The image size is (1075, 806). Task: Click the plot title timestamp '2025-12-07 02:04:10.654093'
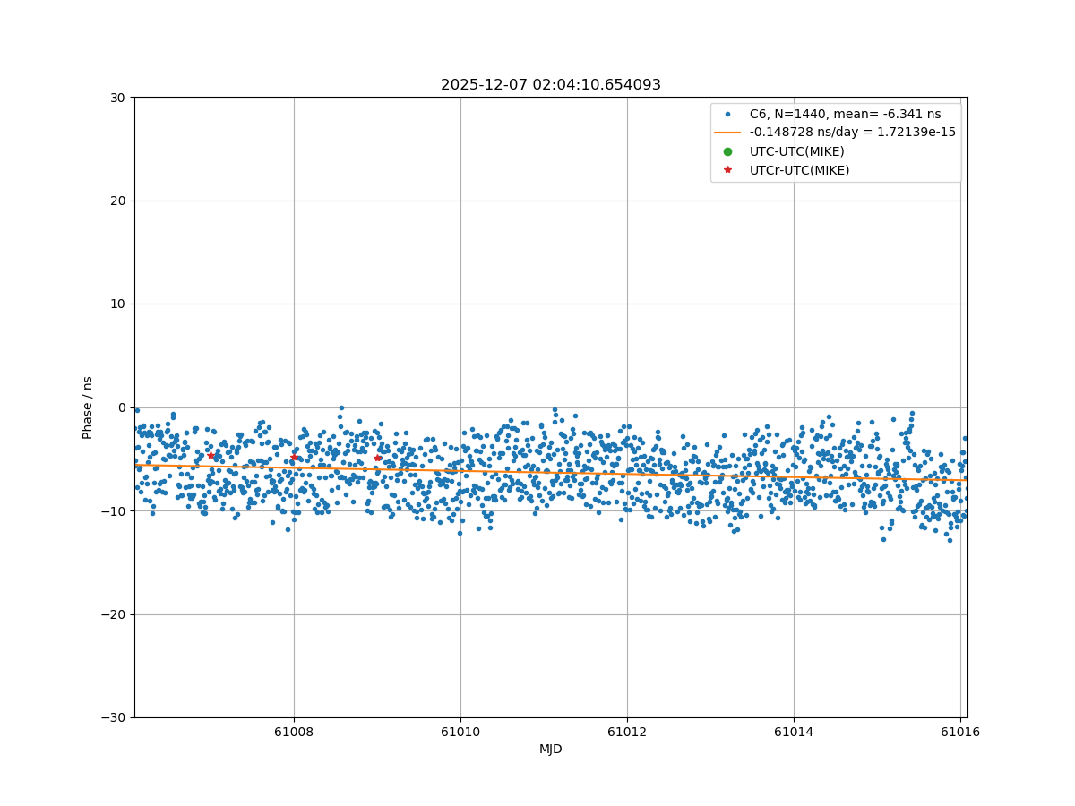coord(550,85)
